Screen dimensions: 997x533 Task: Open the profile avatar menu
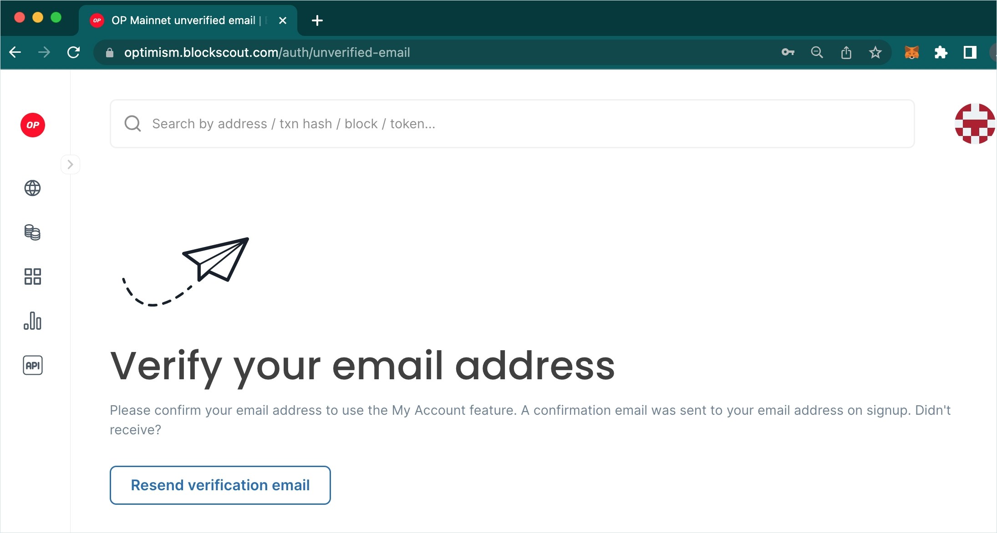point(975,124)
